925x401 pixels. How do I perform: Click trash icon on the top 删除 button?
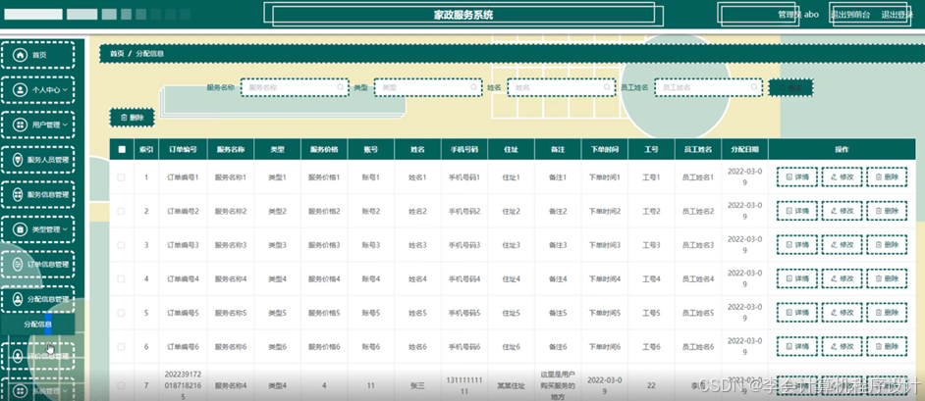(124, 118)
